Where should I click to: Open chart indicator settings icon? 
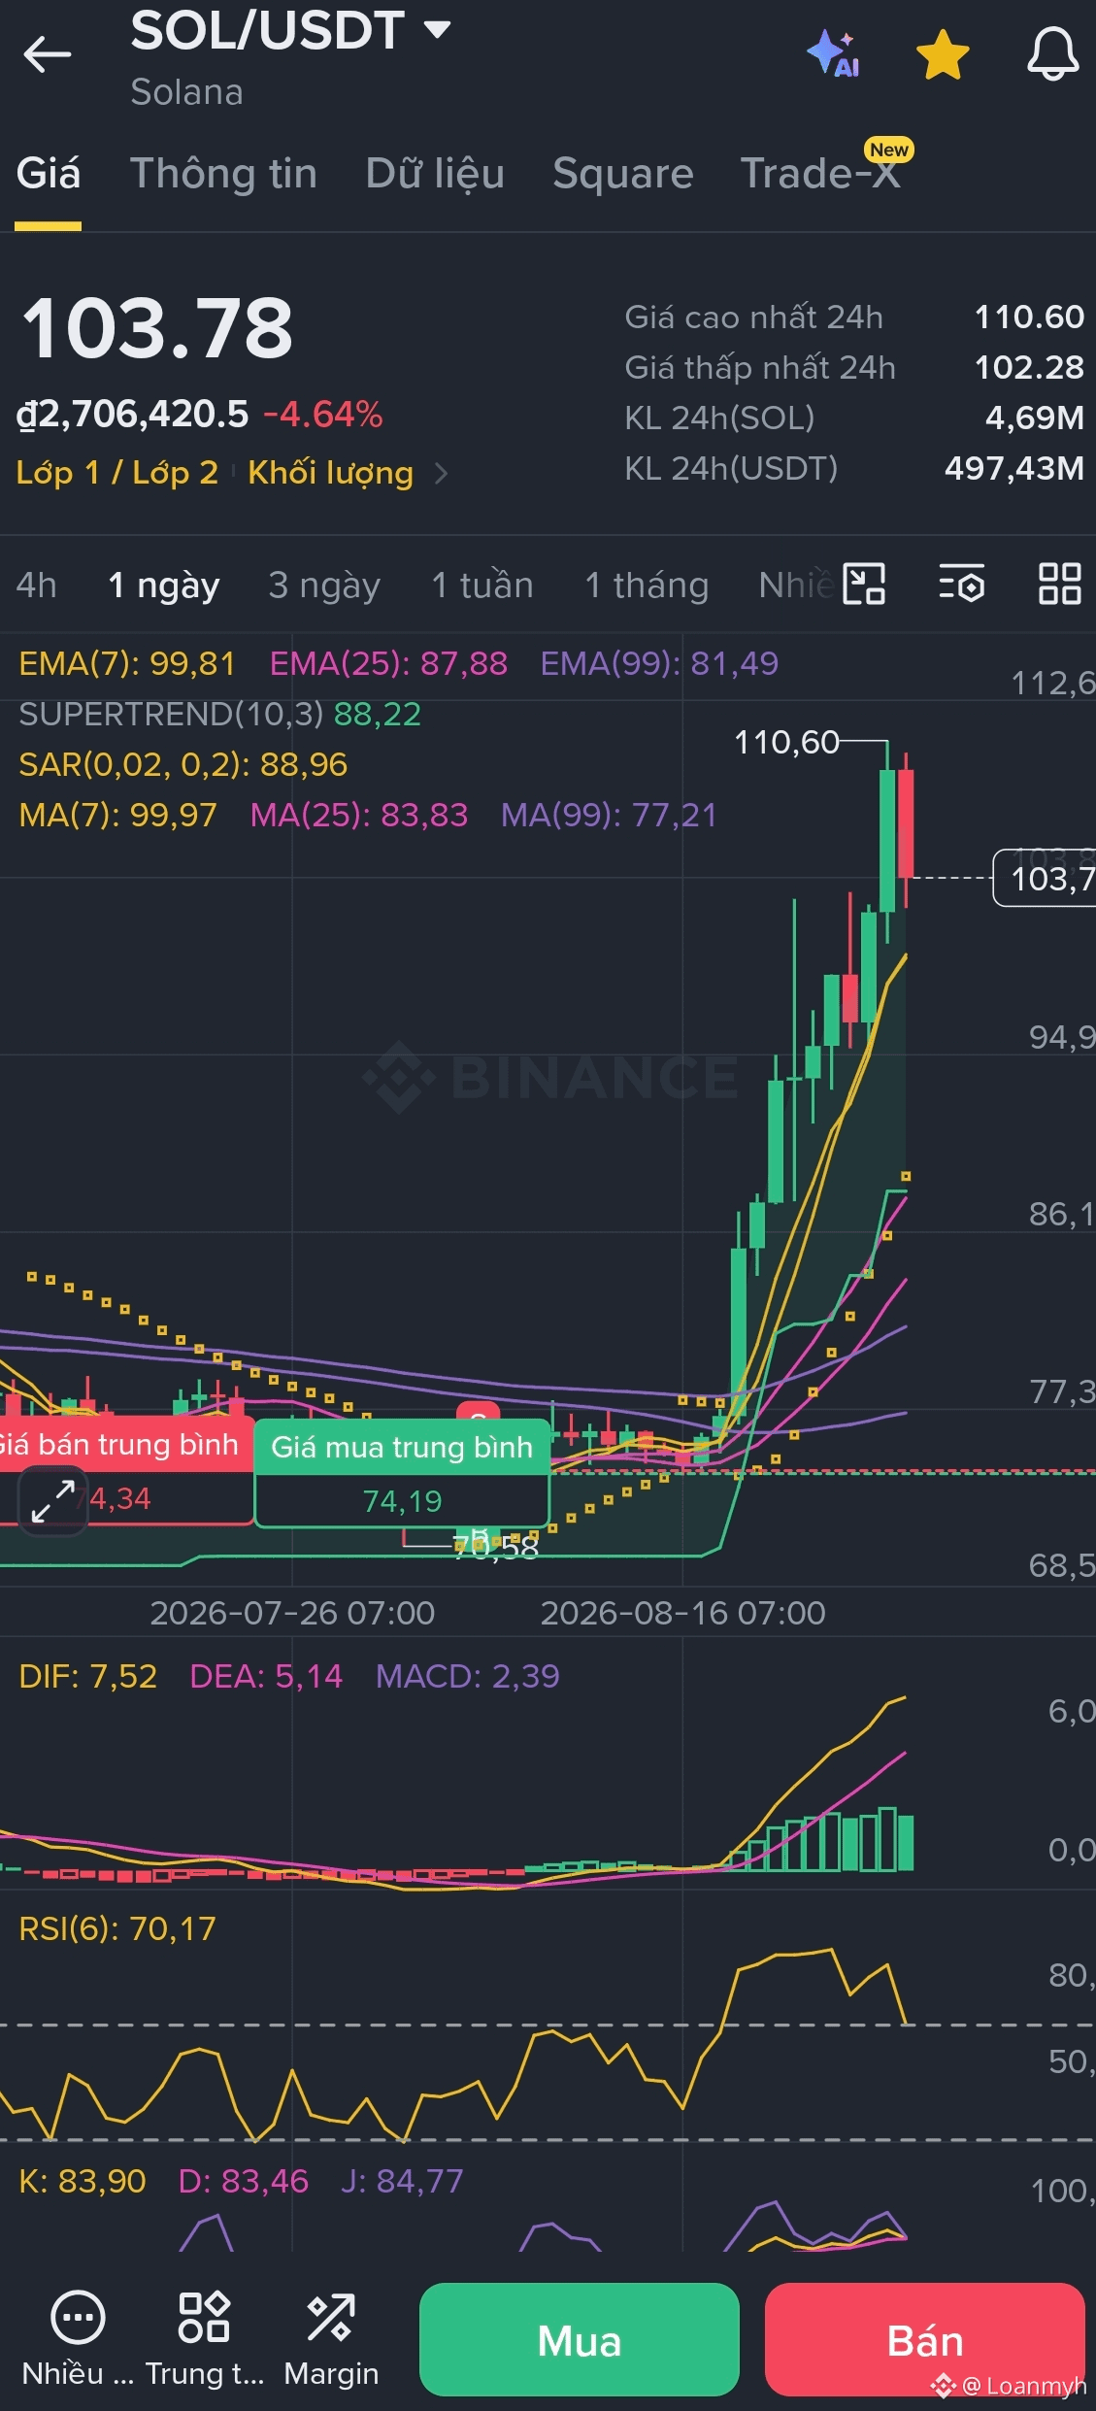(962, 585)
